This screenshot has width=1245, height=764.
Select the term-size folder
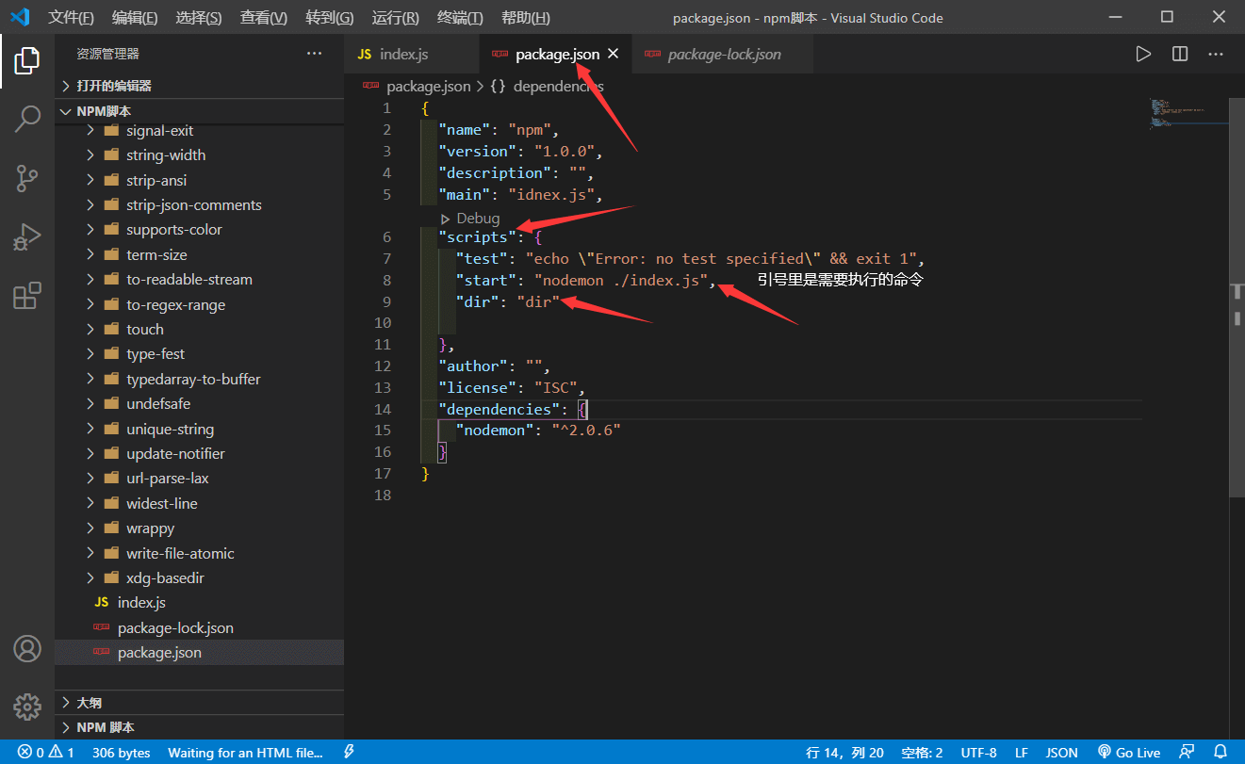coord(199,254)
